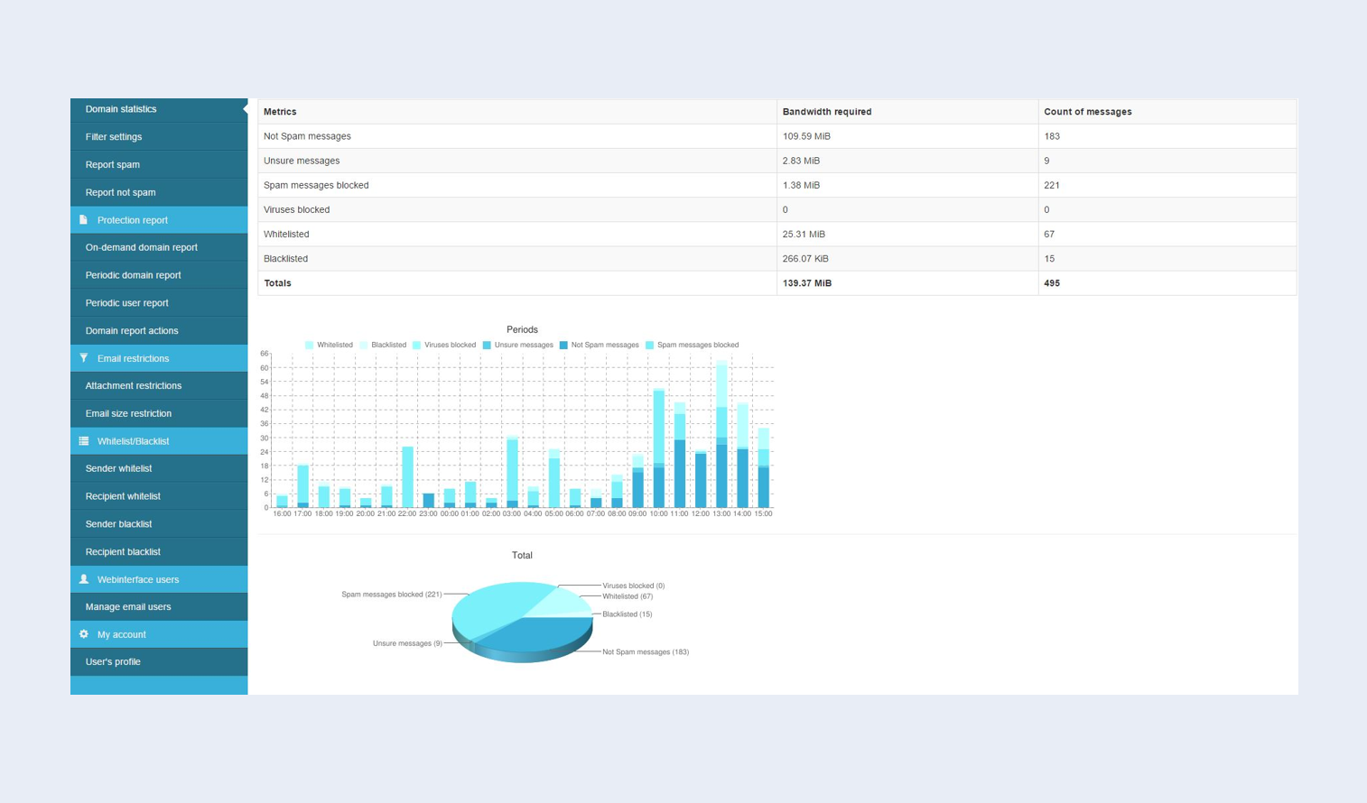Click pie label Whitelisted (67)

click(x=628, y=596)
